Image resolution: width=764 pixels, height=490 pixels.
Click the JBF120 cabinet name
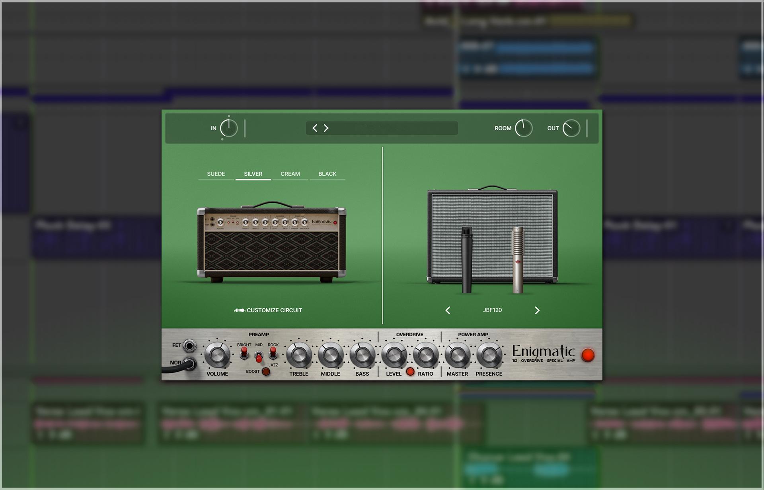pos(493,310)
